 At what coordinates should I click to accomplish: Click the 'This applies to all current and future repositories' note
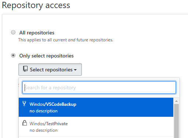point(66,40)
